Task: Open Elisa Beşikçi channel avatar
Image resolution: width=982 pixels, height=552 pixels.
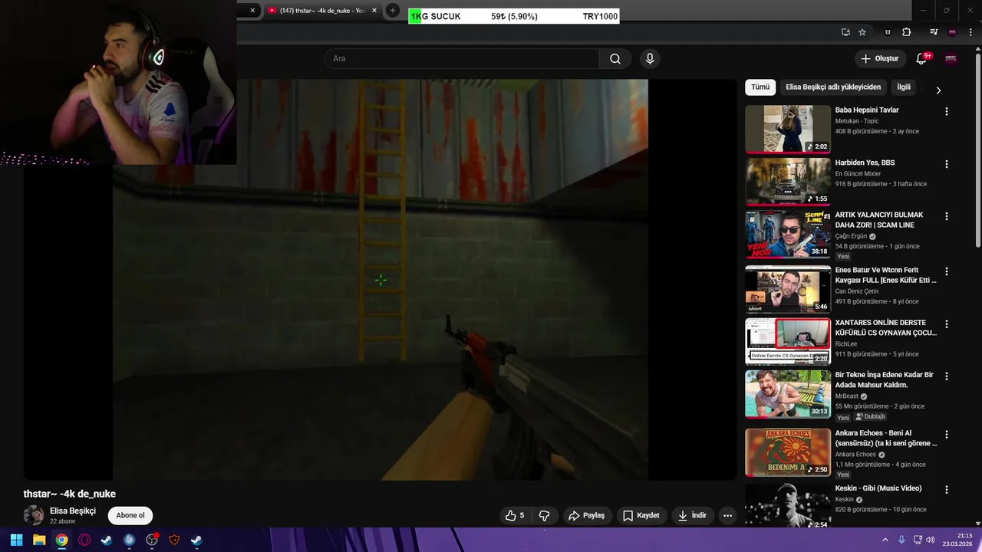Action: pos(34,515)
